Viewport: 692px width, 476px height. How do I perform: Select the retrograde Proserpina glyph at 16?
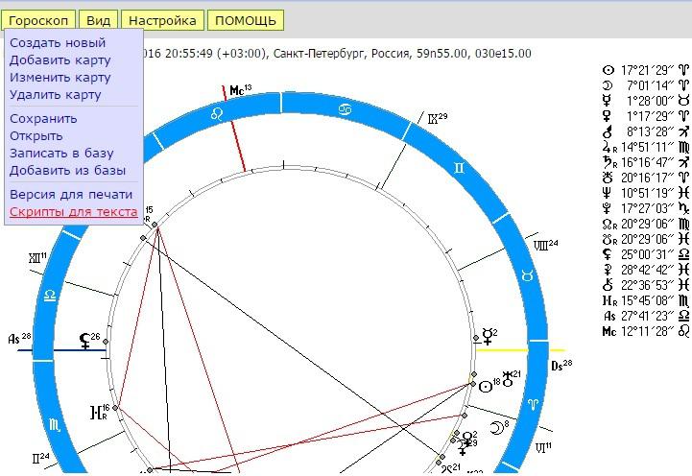coord(96,413)
